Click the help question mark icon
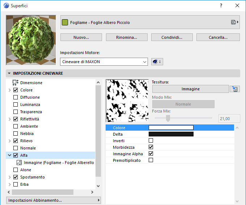This screenshot has width=246, height=205. 221,6
